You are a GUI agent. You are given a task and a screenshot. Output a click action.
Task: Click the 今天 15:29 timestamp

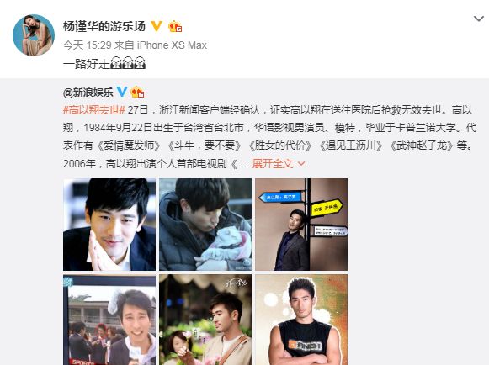[x=87, y=45]
